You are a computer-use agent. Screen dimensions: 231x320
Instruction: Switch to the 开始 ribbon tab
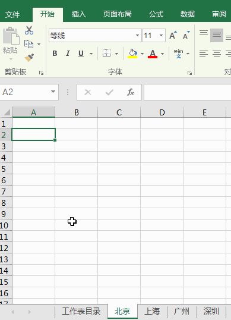48,14
